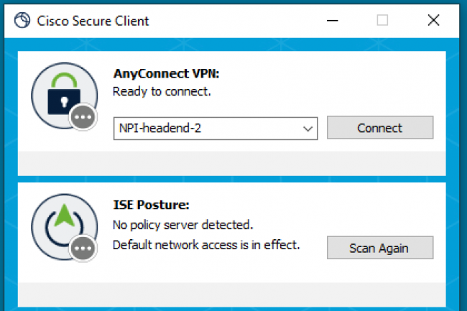The width and height of the screenshot is (467, 311).
Task: Click the AnyConnect VPN padlock icon
Action: point(59,94)
